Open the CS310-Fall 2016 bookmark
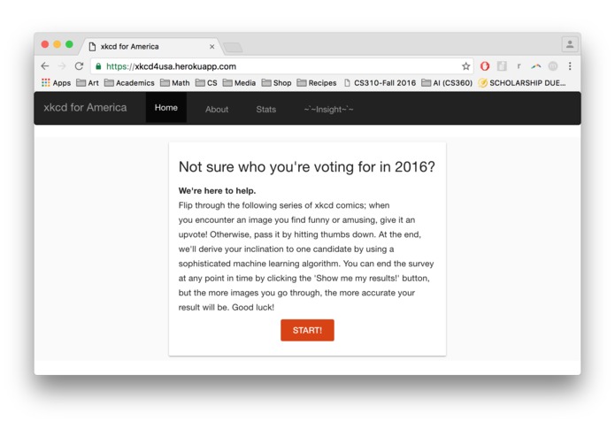 pos(380,82)
